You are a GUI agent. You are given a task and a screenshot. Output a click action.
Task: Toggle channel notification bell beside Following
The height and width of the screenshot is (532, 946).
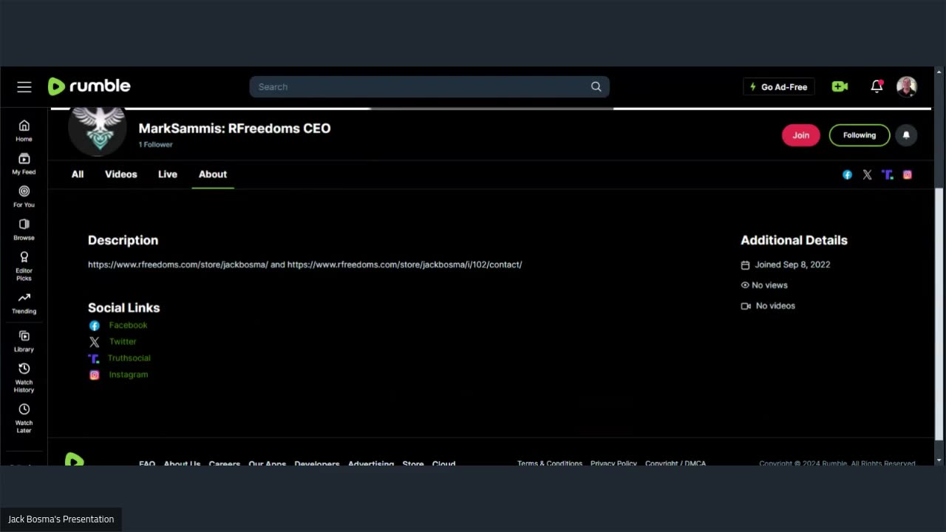[x=906, y=135]
